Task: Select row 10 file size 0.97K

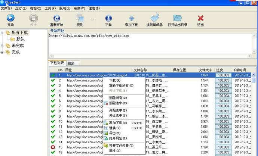Action: pyautogui.click(x=205, y=122)
